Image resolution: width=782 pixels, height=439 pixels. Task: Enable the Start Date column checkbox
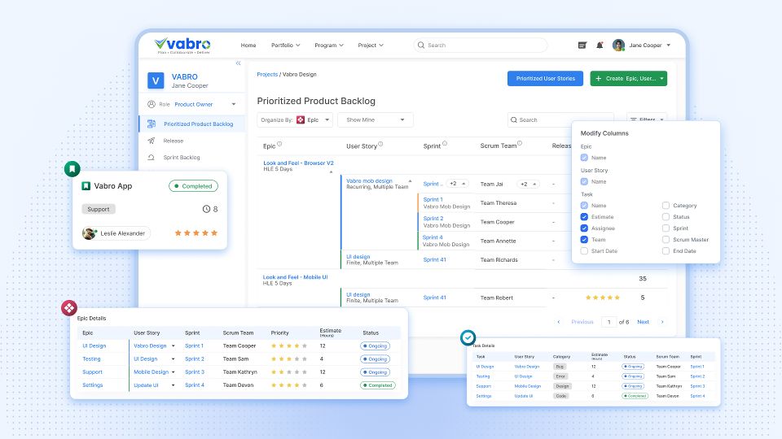tap(584, 251)
